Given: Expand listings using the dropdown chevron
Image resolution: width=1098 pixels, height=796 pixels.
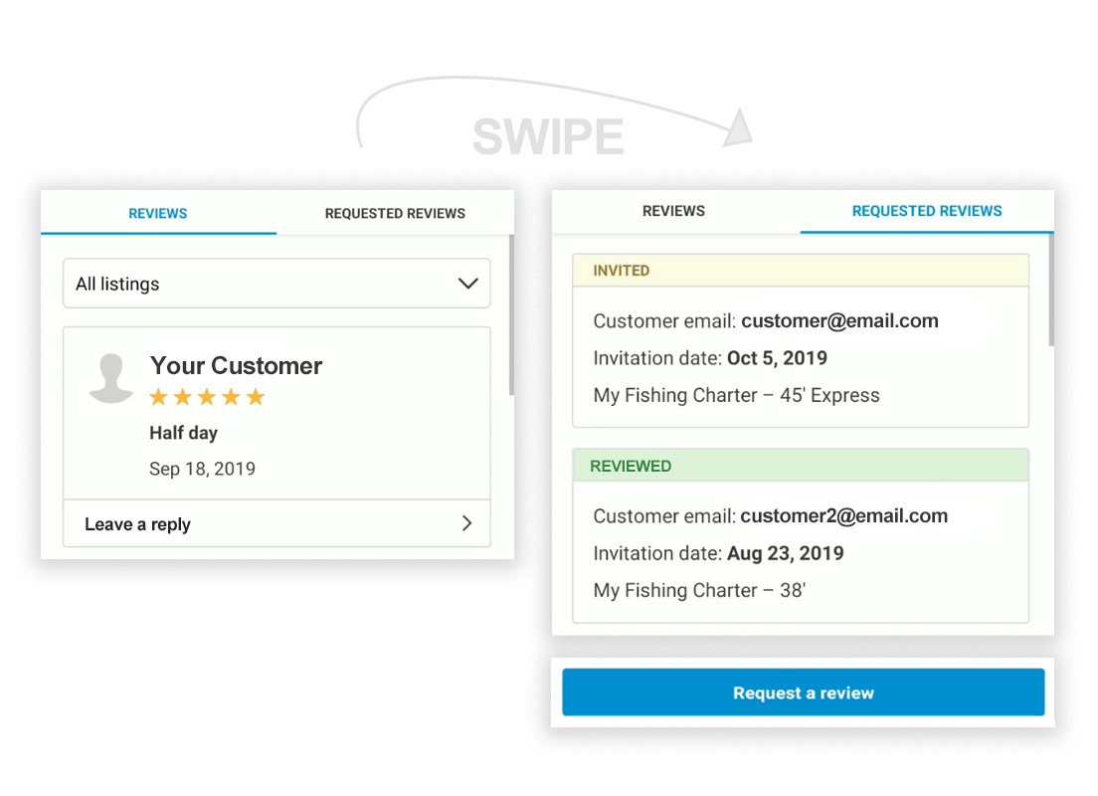Looking at the screenshot, I should 467,284.
